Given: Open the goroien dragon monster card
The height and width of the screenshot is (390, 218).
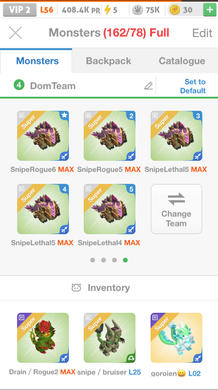Looking at the screenshot, I should coord(176,338).
